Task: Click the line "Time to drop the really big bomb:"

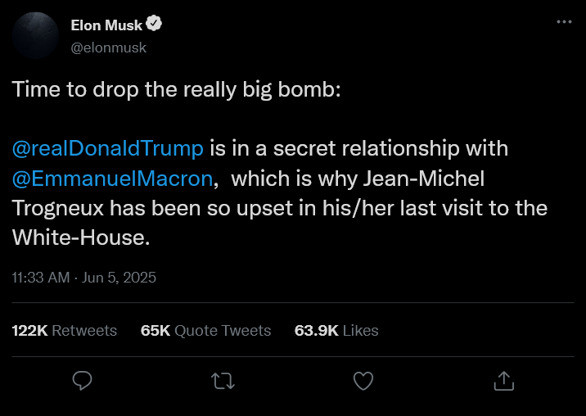Action: [176, 90]
